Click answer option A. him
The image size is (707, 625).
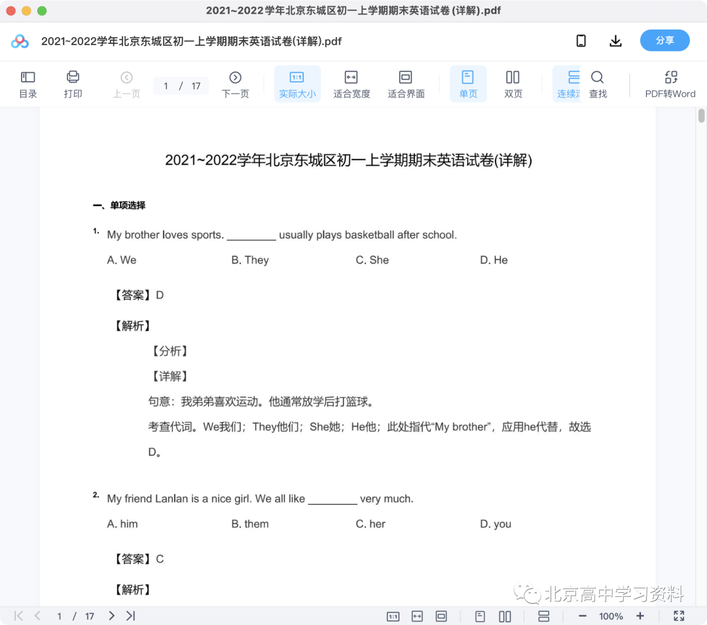click(x=122, y=524)
